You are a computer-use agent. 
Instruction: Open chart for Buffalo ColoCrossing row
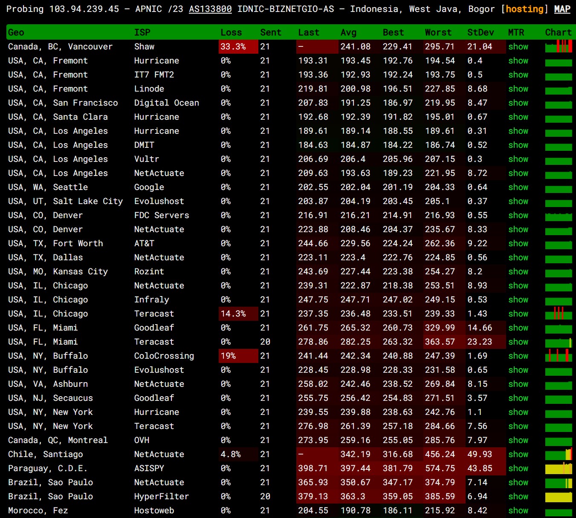(x=559, y=356)
